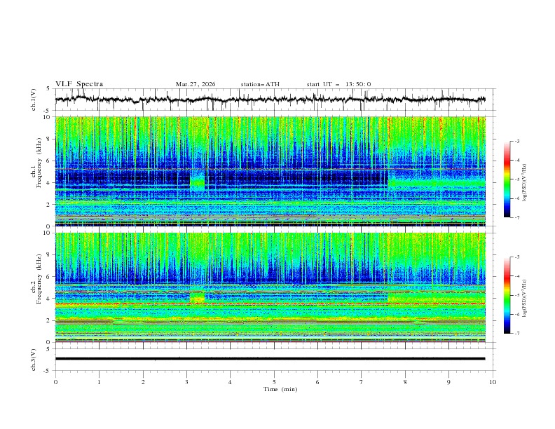Click time axis tick label "9"

[x=448, y=382]
